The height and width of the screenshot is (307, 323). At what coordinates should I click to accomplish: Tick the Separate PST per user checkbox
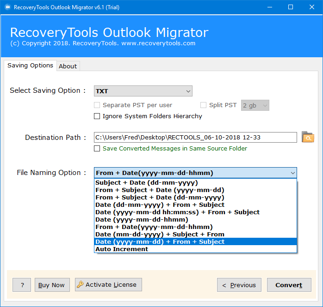point(97,105)
